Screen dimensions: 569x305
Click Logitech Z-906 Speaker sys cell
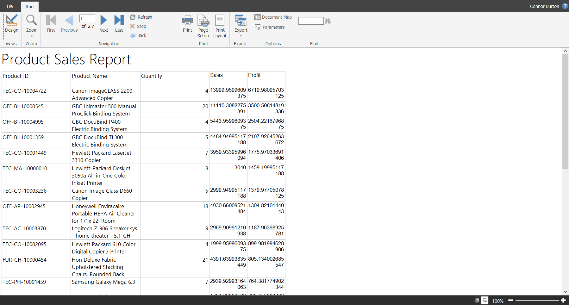(x=105, y=232)
